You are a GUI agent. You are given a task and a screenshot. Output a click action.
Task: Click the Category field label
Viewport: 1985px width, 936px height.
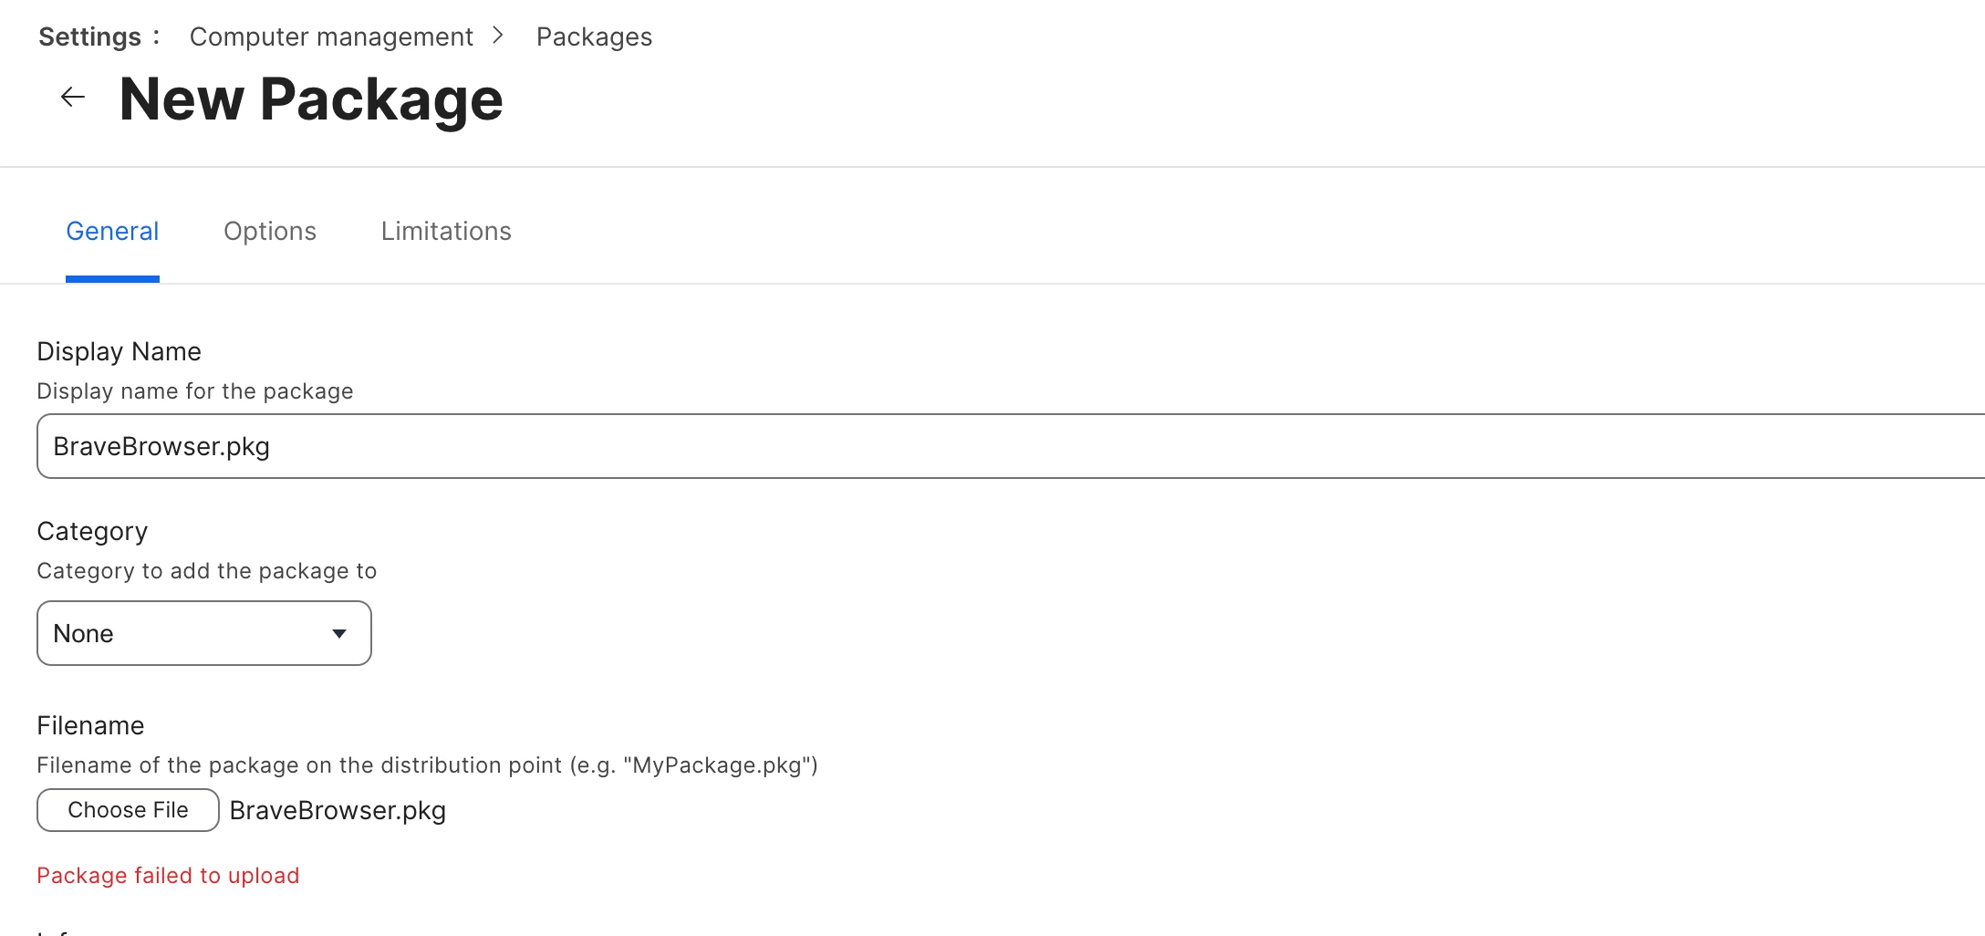click(x=92, y=531)
